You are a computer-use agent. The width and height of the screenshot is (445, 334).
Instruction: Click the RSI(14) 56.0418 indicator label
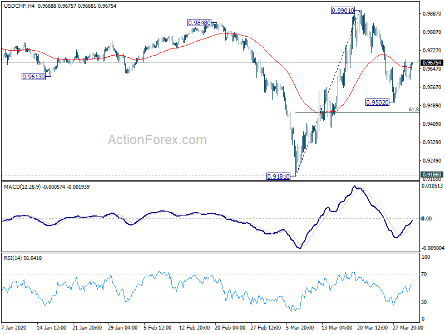coord(23,258)
